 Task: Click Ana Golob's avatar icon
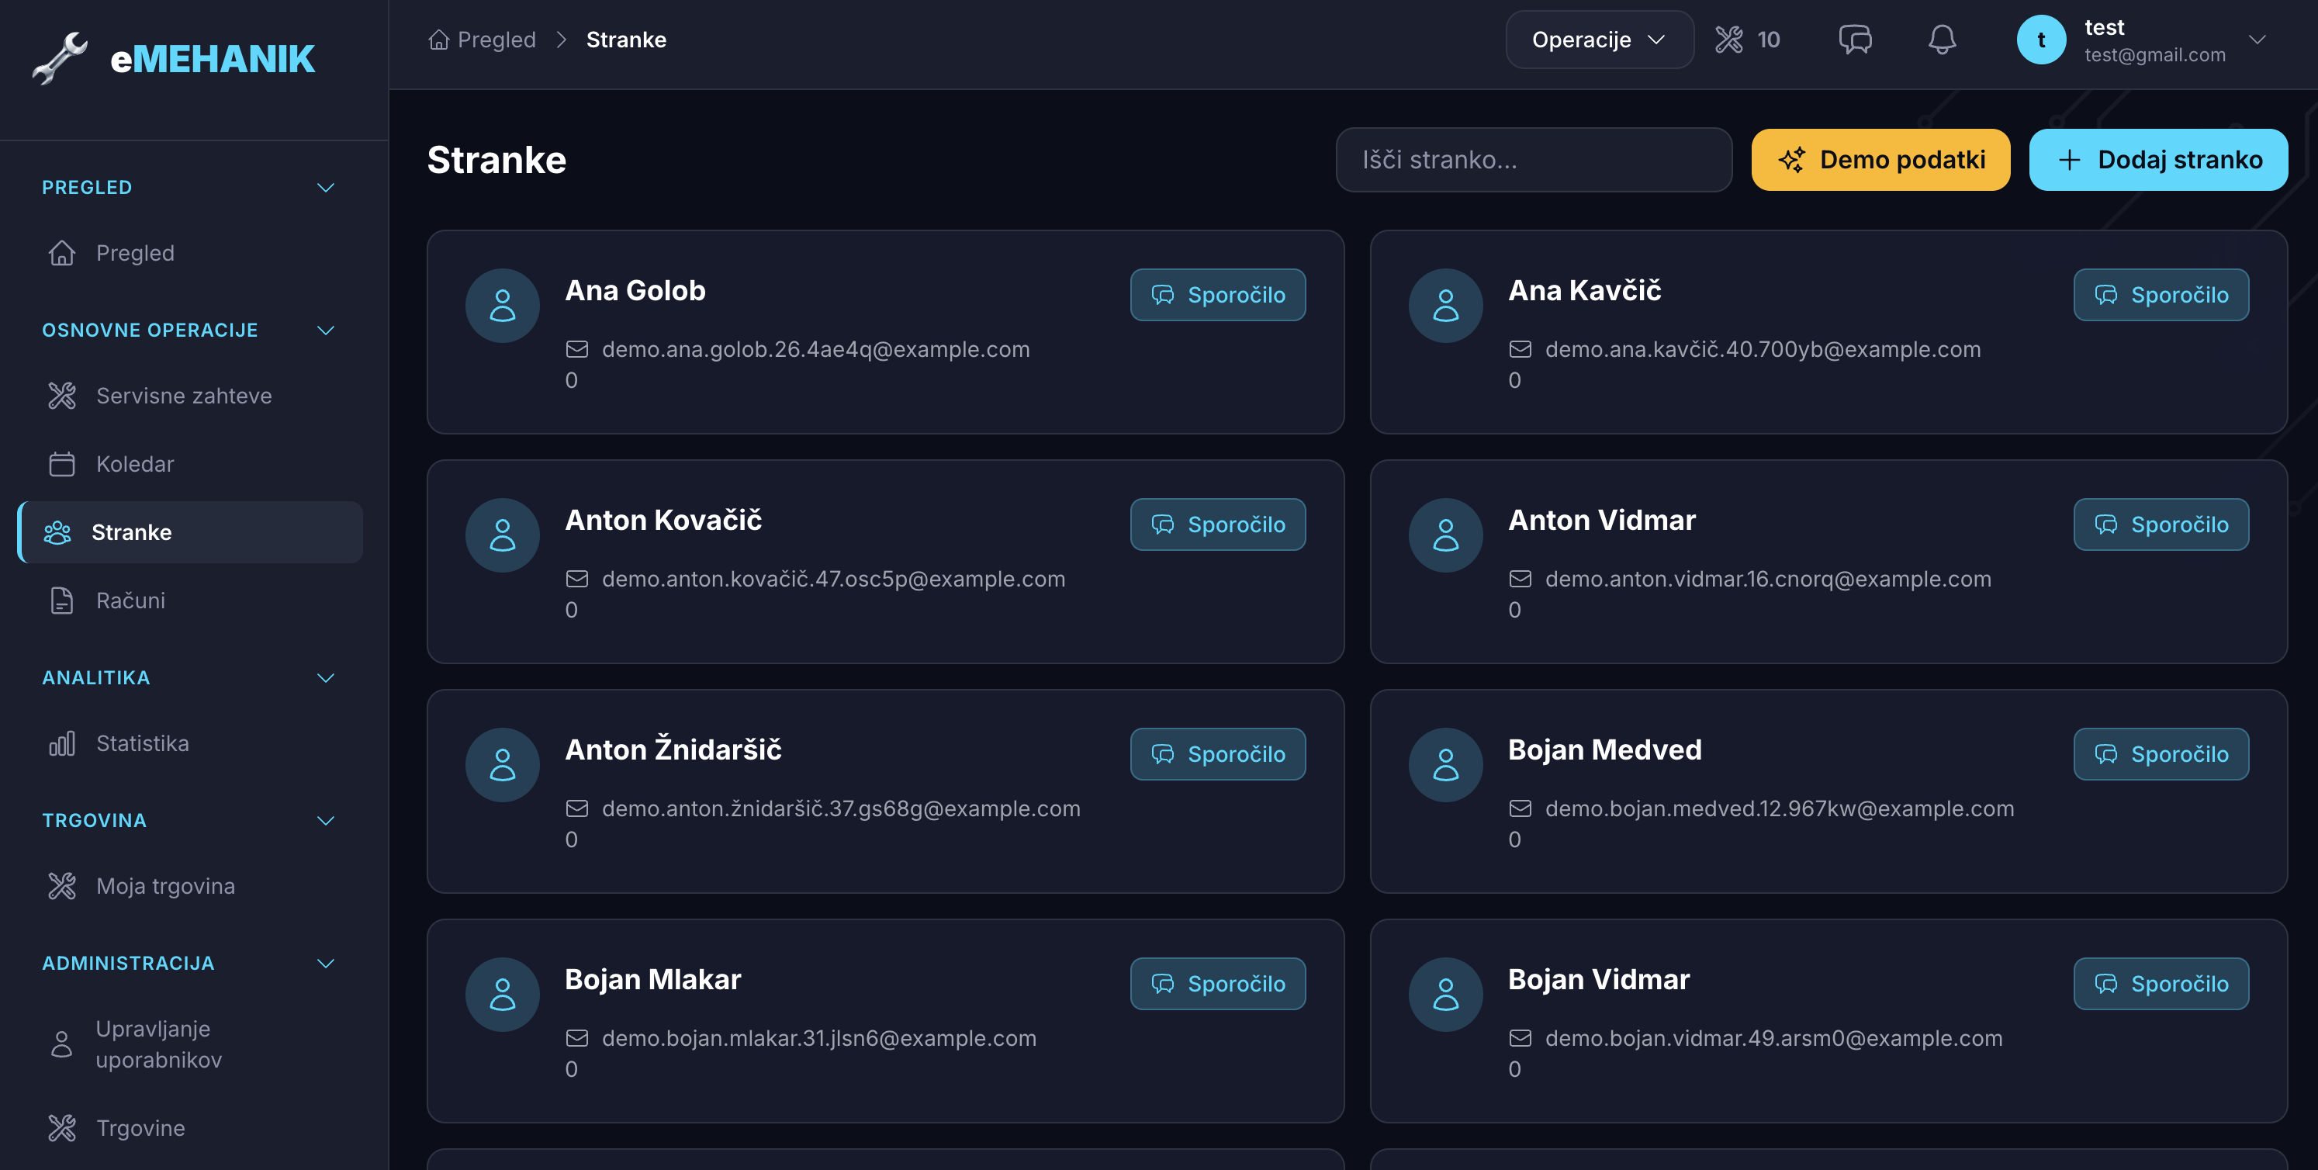click(x=502, y=306)
